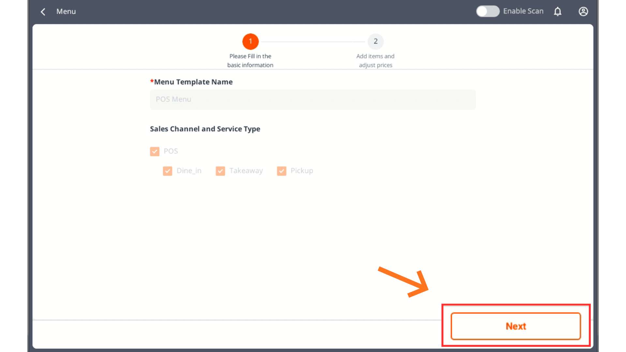Click the Dine_in label text
626x352 pixels.
(189, 171)
